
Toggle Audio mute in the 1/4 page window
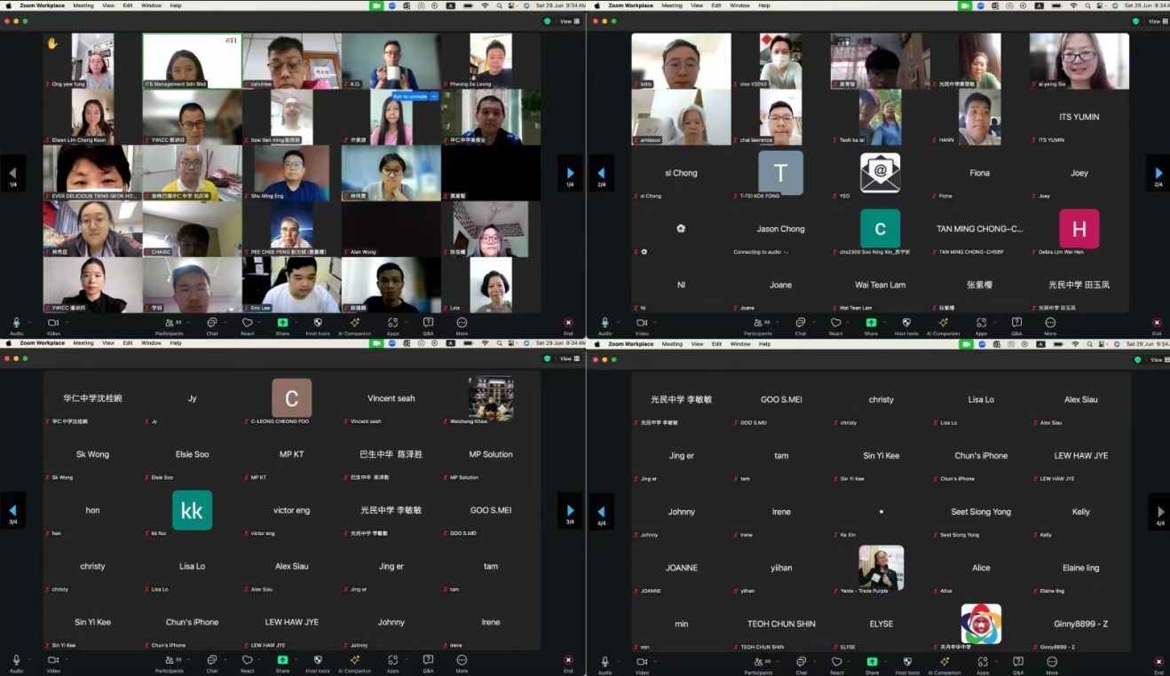click(x=16, y=324)
